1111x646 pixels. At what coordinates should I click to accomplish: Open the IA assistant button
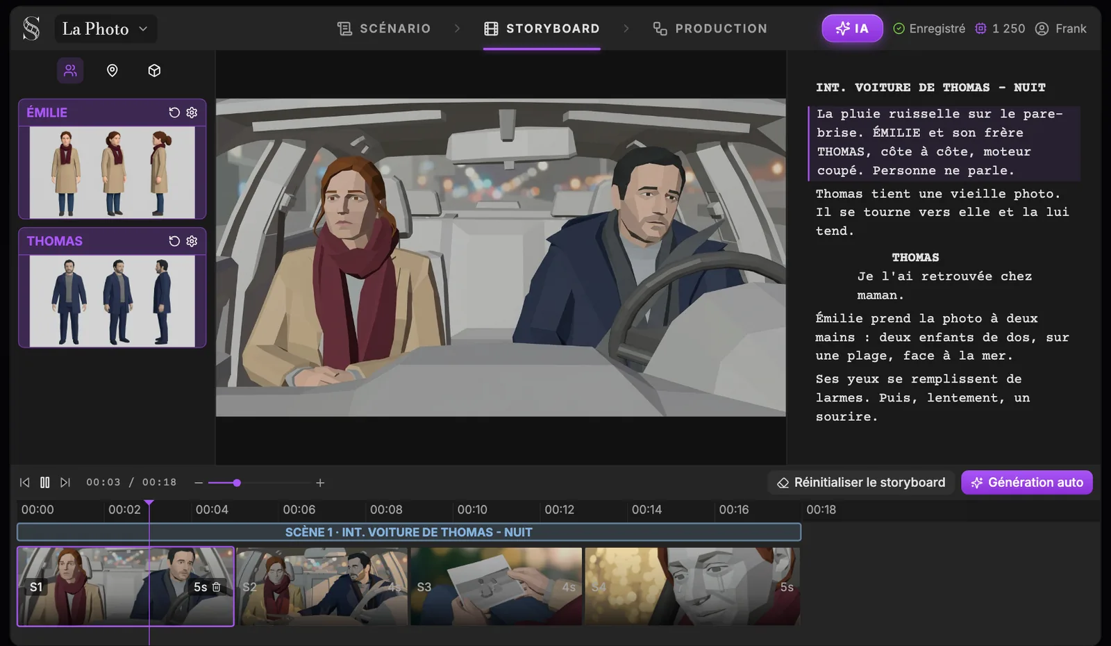[852, 28]
